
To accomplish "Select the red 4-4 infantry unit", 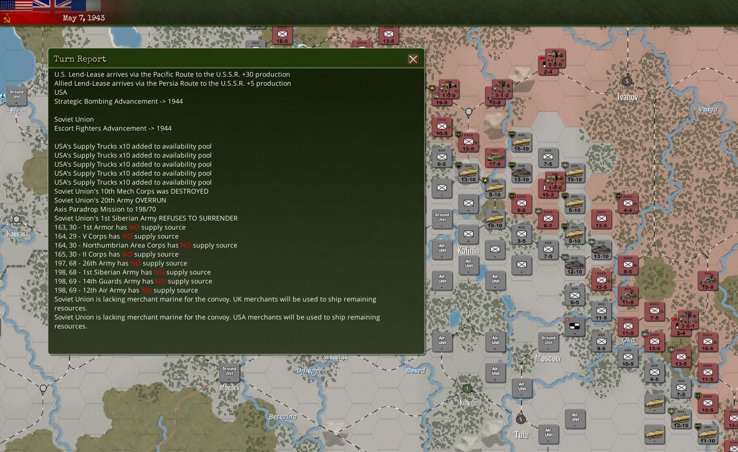I will pyautogui.click(x=628, y=204).
